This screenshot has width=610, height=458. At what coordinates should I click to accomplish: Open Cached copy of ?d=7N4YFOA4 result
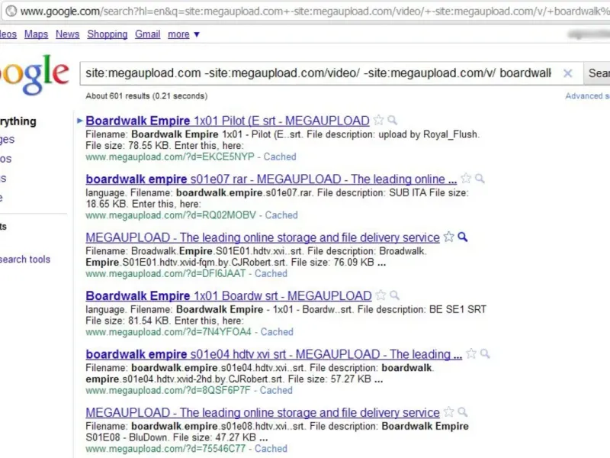point(277,332)
